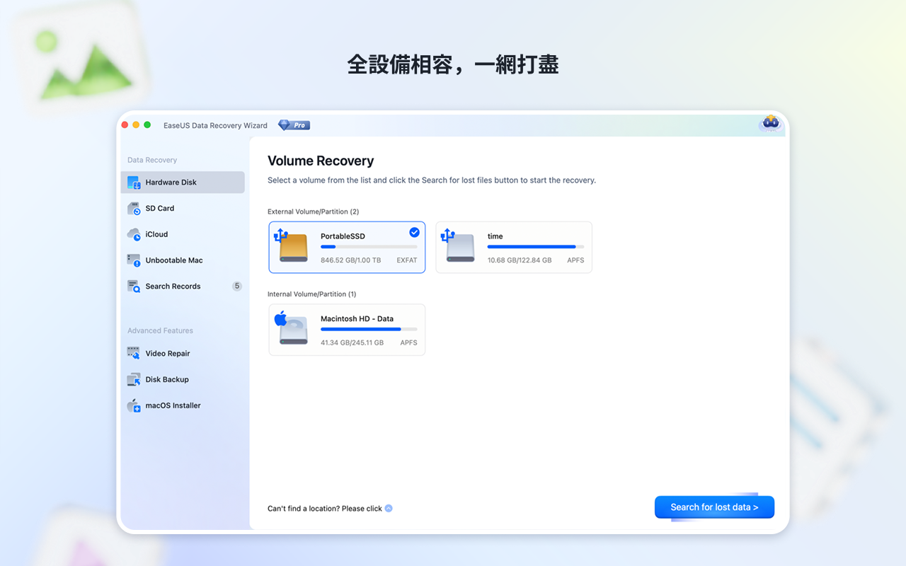
Task: Click the PortableSSD orange drive icon
Action: coord(292,246)
